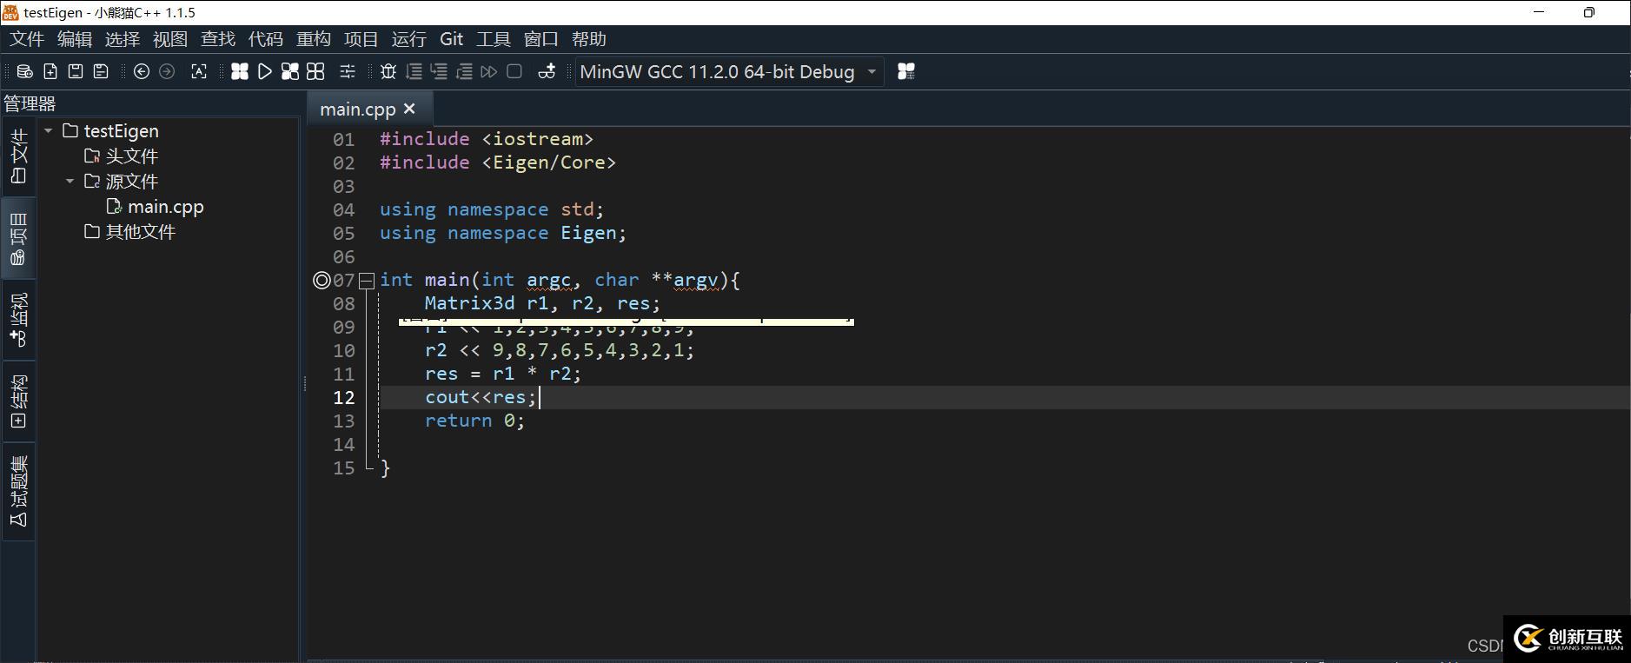
Task: Click the '#include <Eigen/Core>' line
Action: [498, 162]
